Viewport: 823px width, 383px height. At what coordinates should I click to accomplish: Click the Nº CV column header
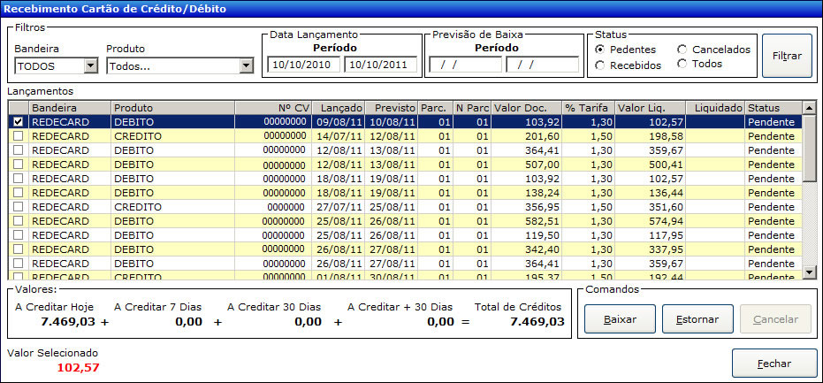tap(273, 108)
